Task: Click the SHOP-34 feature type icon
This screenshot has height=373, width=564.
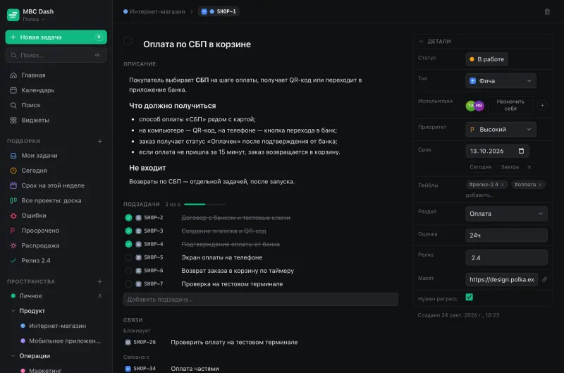Action: (128, 369)
